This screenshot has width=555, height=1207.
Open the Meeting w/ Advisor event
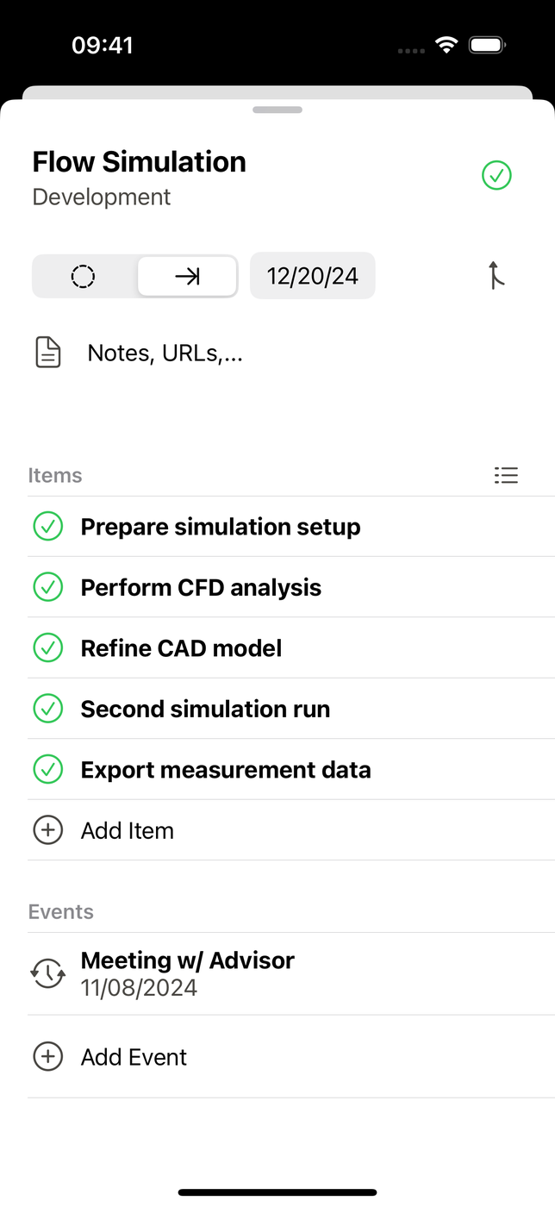tap(291, 973)
